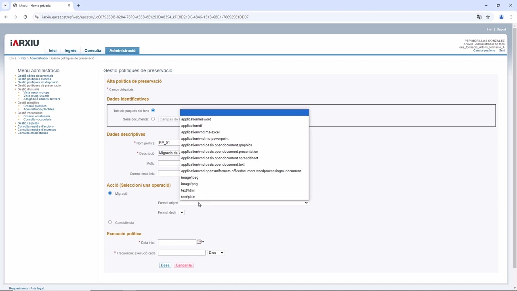Open Google Translate icon in address bar

pyautogui.click(x=479, y=17)
